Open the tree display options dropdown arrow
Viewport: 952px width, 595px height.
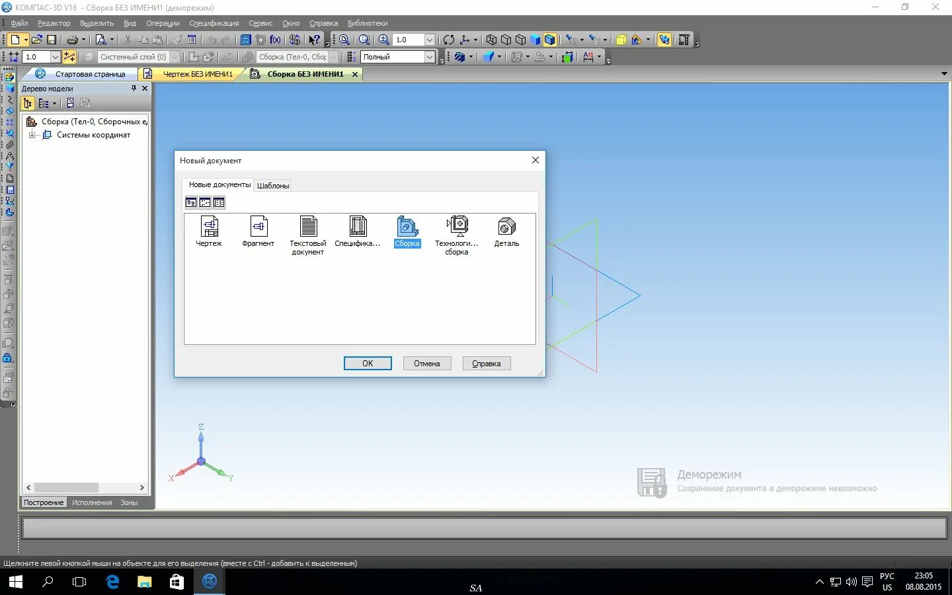54,103
